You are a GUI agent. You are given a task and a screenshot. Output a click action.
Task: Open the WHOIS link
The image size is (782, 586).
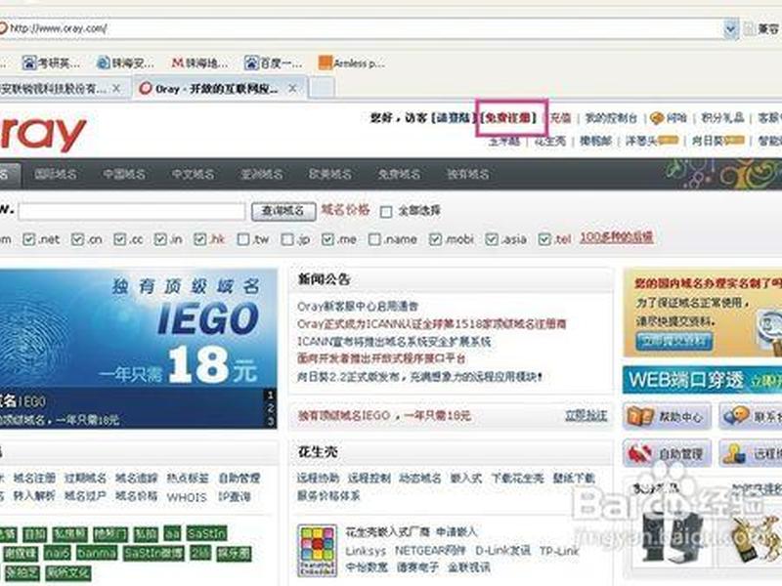point(187,497)
